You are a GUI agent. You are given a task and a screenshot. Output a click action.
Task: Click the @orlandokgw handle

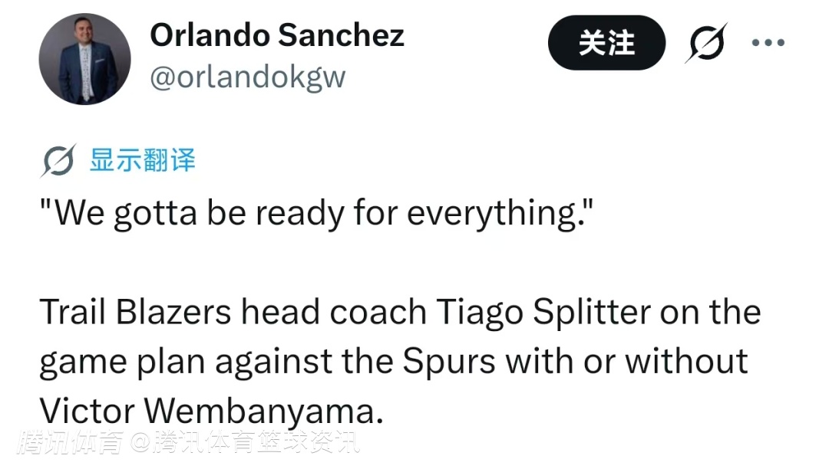pos(247,77)
